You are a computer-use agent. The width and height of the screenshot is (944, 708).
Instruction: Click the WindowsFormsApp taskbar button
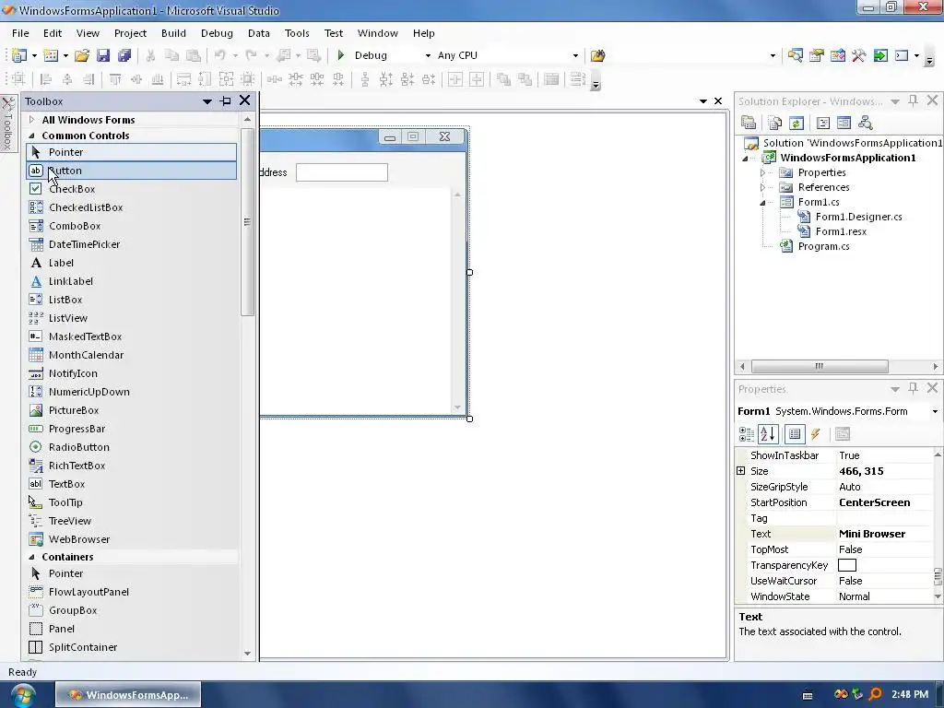(128, 695)
